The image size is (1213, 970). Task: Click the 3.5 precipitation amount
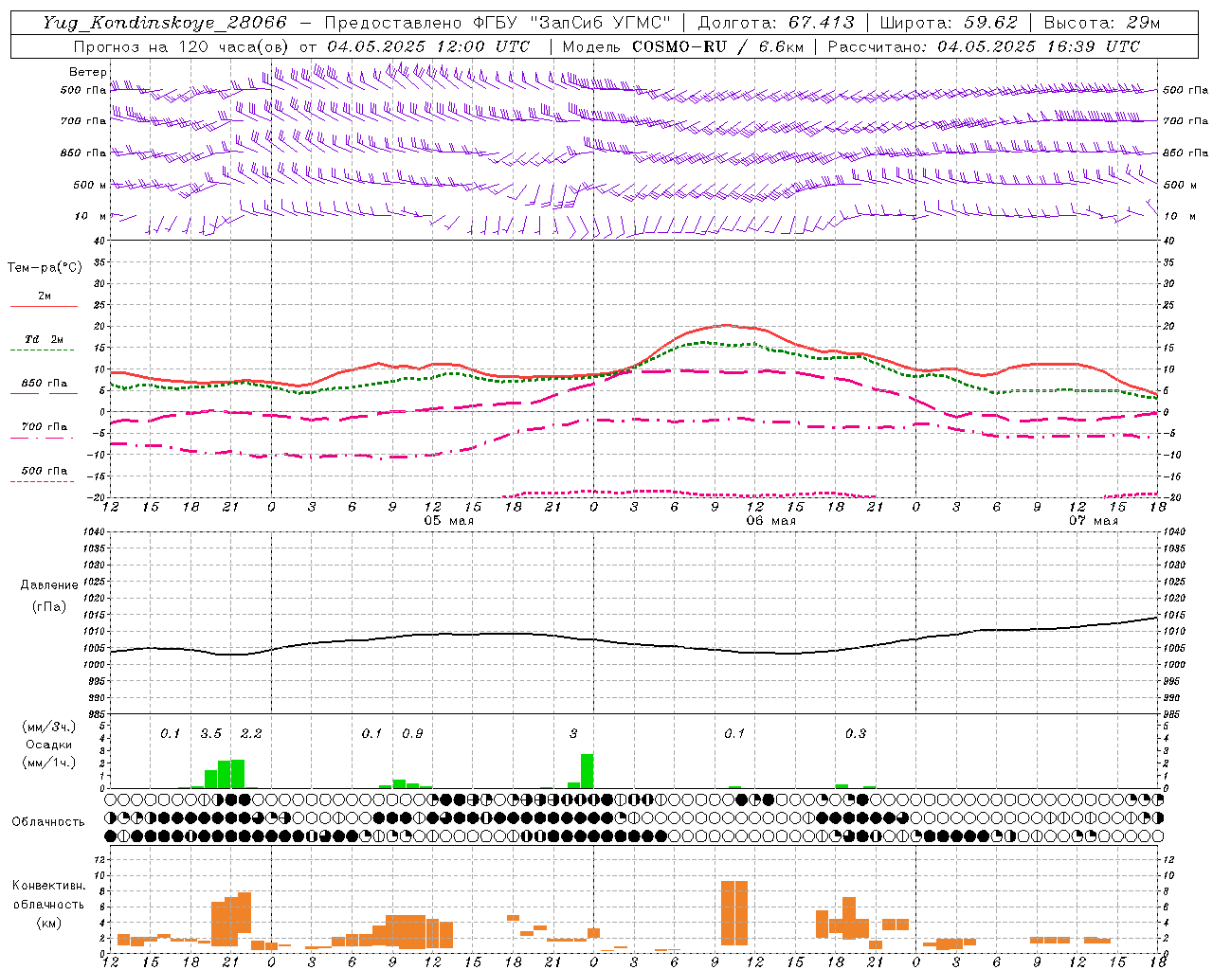coord(210,734)
